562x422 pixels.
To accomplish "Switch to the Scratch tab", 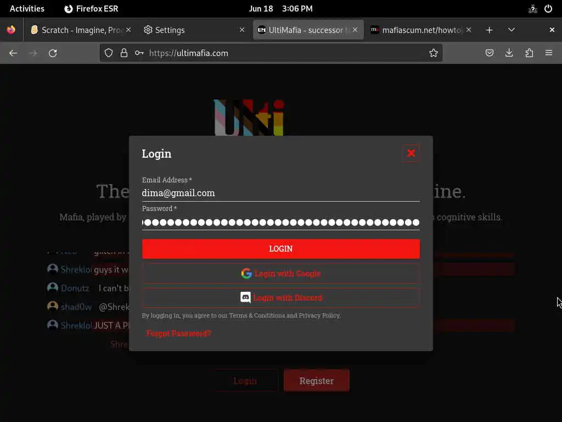I will [x=81, y=30].
